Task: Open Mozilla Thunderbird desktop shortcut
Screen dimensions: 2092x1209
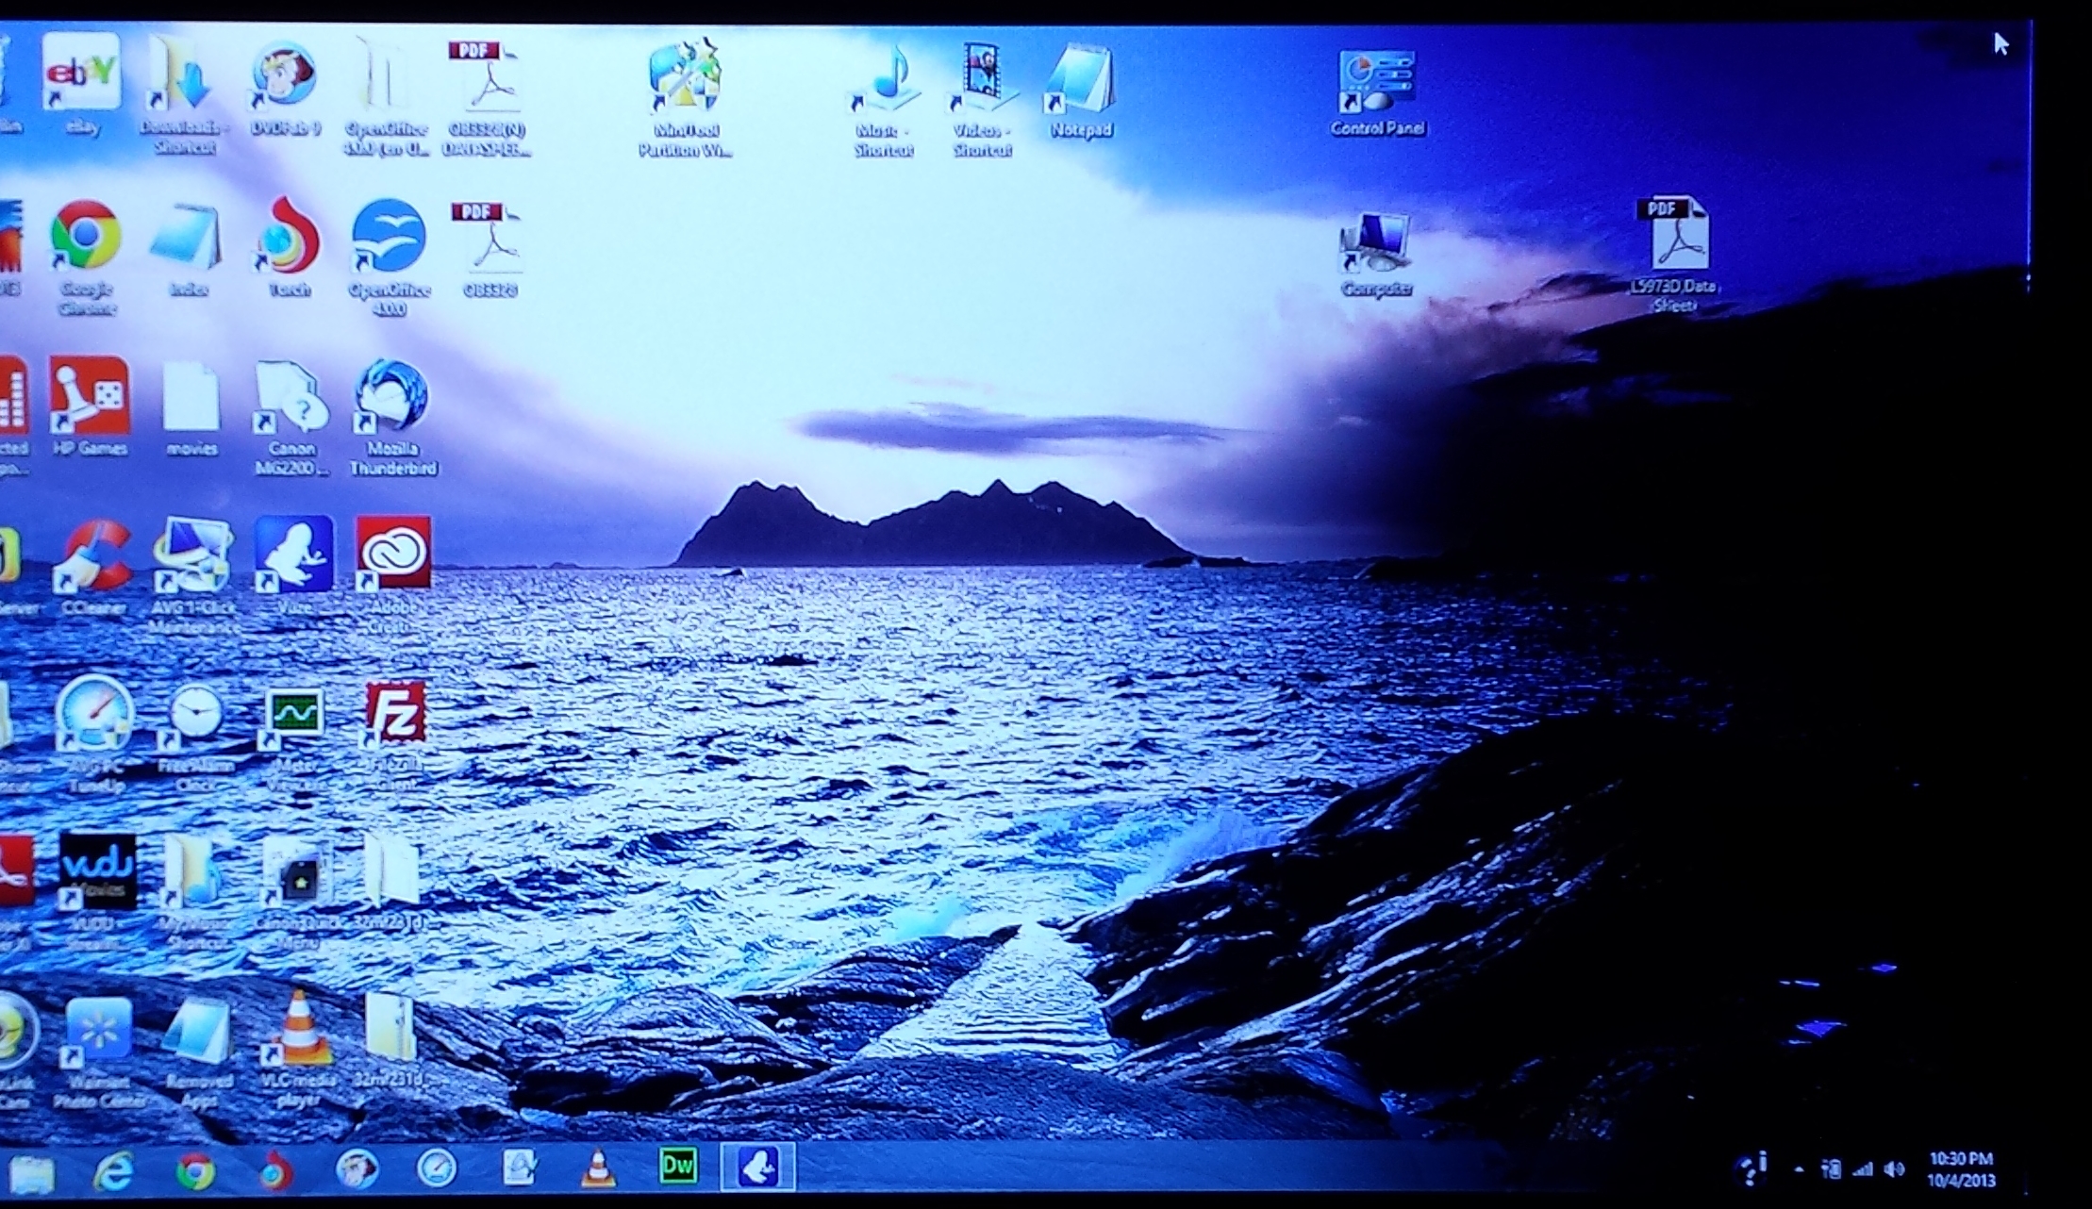Action: 392,396
